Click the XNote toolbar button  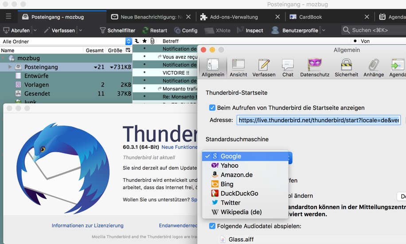(217, 30)
